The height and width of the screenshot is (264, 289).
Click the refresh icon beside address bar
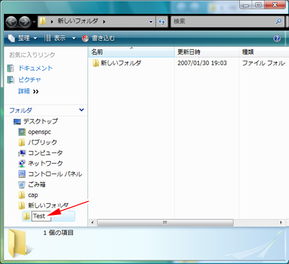[162, 21]
